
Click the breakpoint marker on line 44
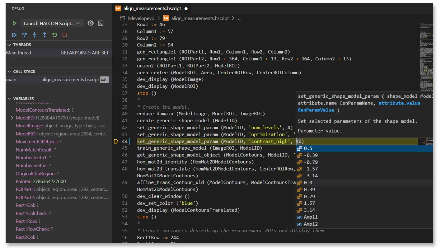coord(116,142)
